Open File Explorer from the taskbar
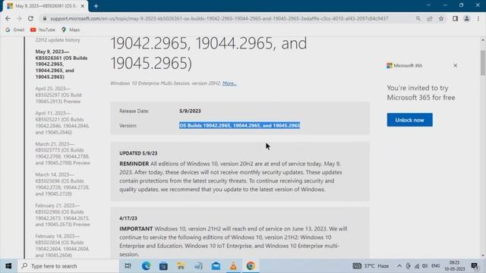Viewport: 486px width, 273px height. pyautogui.click(x=181, y=266)
